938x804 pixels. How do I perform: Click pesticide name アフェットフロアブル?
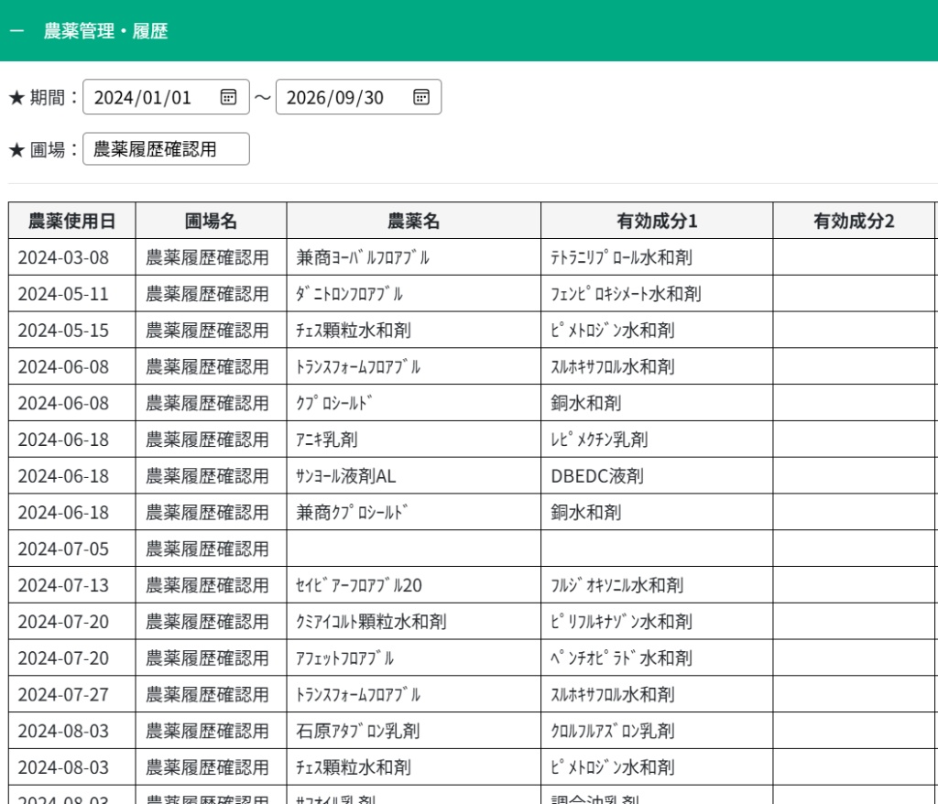point(344,658)
